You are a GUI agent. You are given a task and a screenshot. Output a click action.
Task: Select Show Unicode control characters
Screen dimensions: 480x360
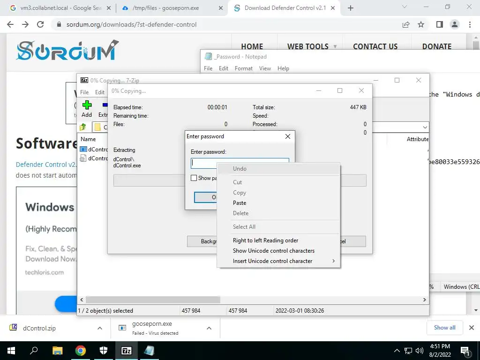(273, 251)
